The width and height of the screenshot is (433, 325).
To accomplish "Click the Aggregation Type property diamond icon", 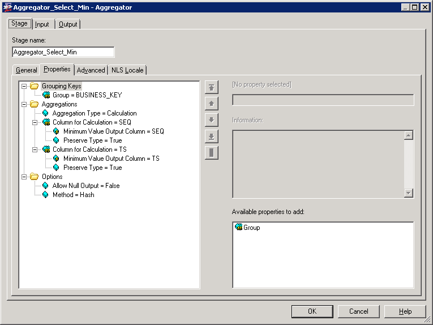I will point(45,113).
